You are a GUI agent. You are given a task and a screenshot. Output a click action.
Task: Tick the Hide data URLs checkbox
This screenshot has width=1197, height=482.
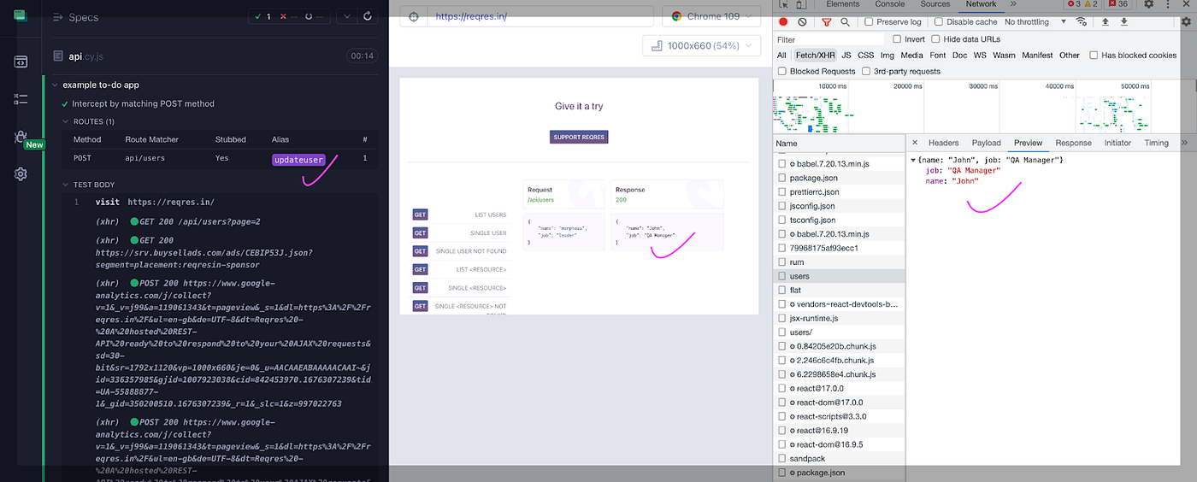935,39
